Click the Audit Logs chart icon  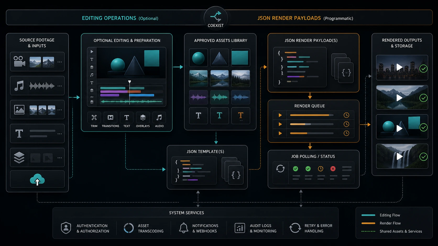tap(240, 228)
